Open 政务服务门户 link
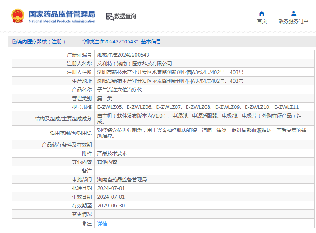Screen dimensions: 316x233 (293, 21)
